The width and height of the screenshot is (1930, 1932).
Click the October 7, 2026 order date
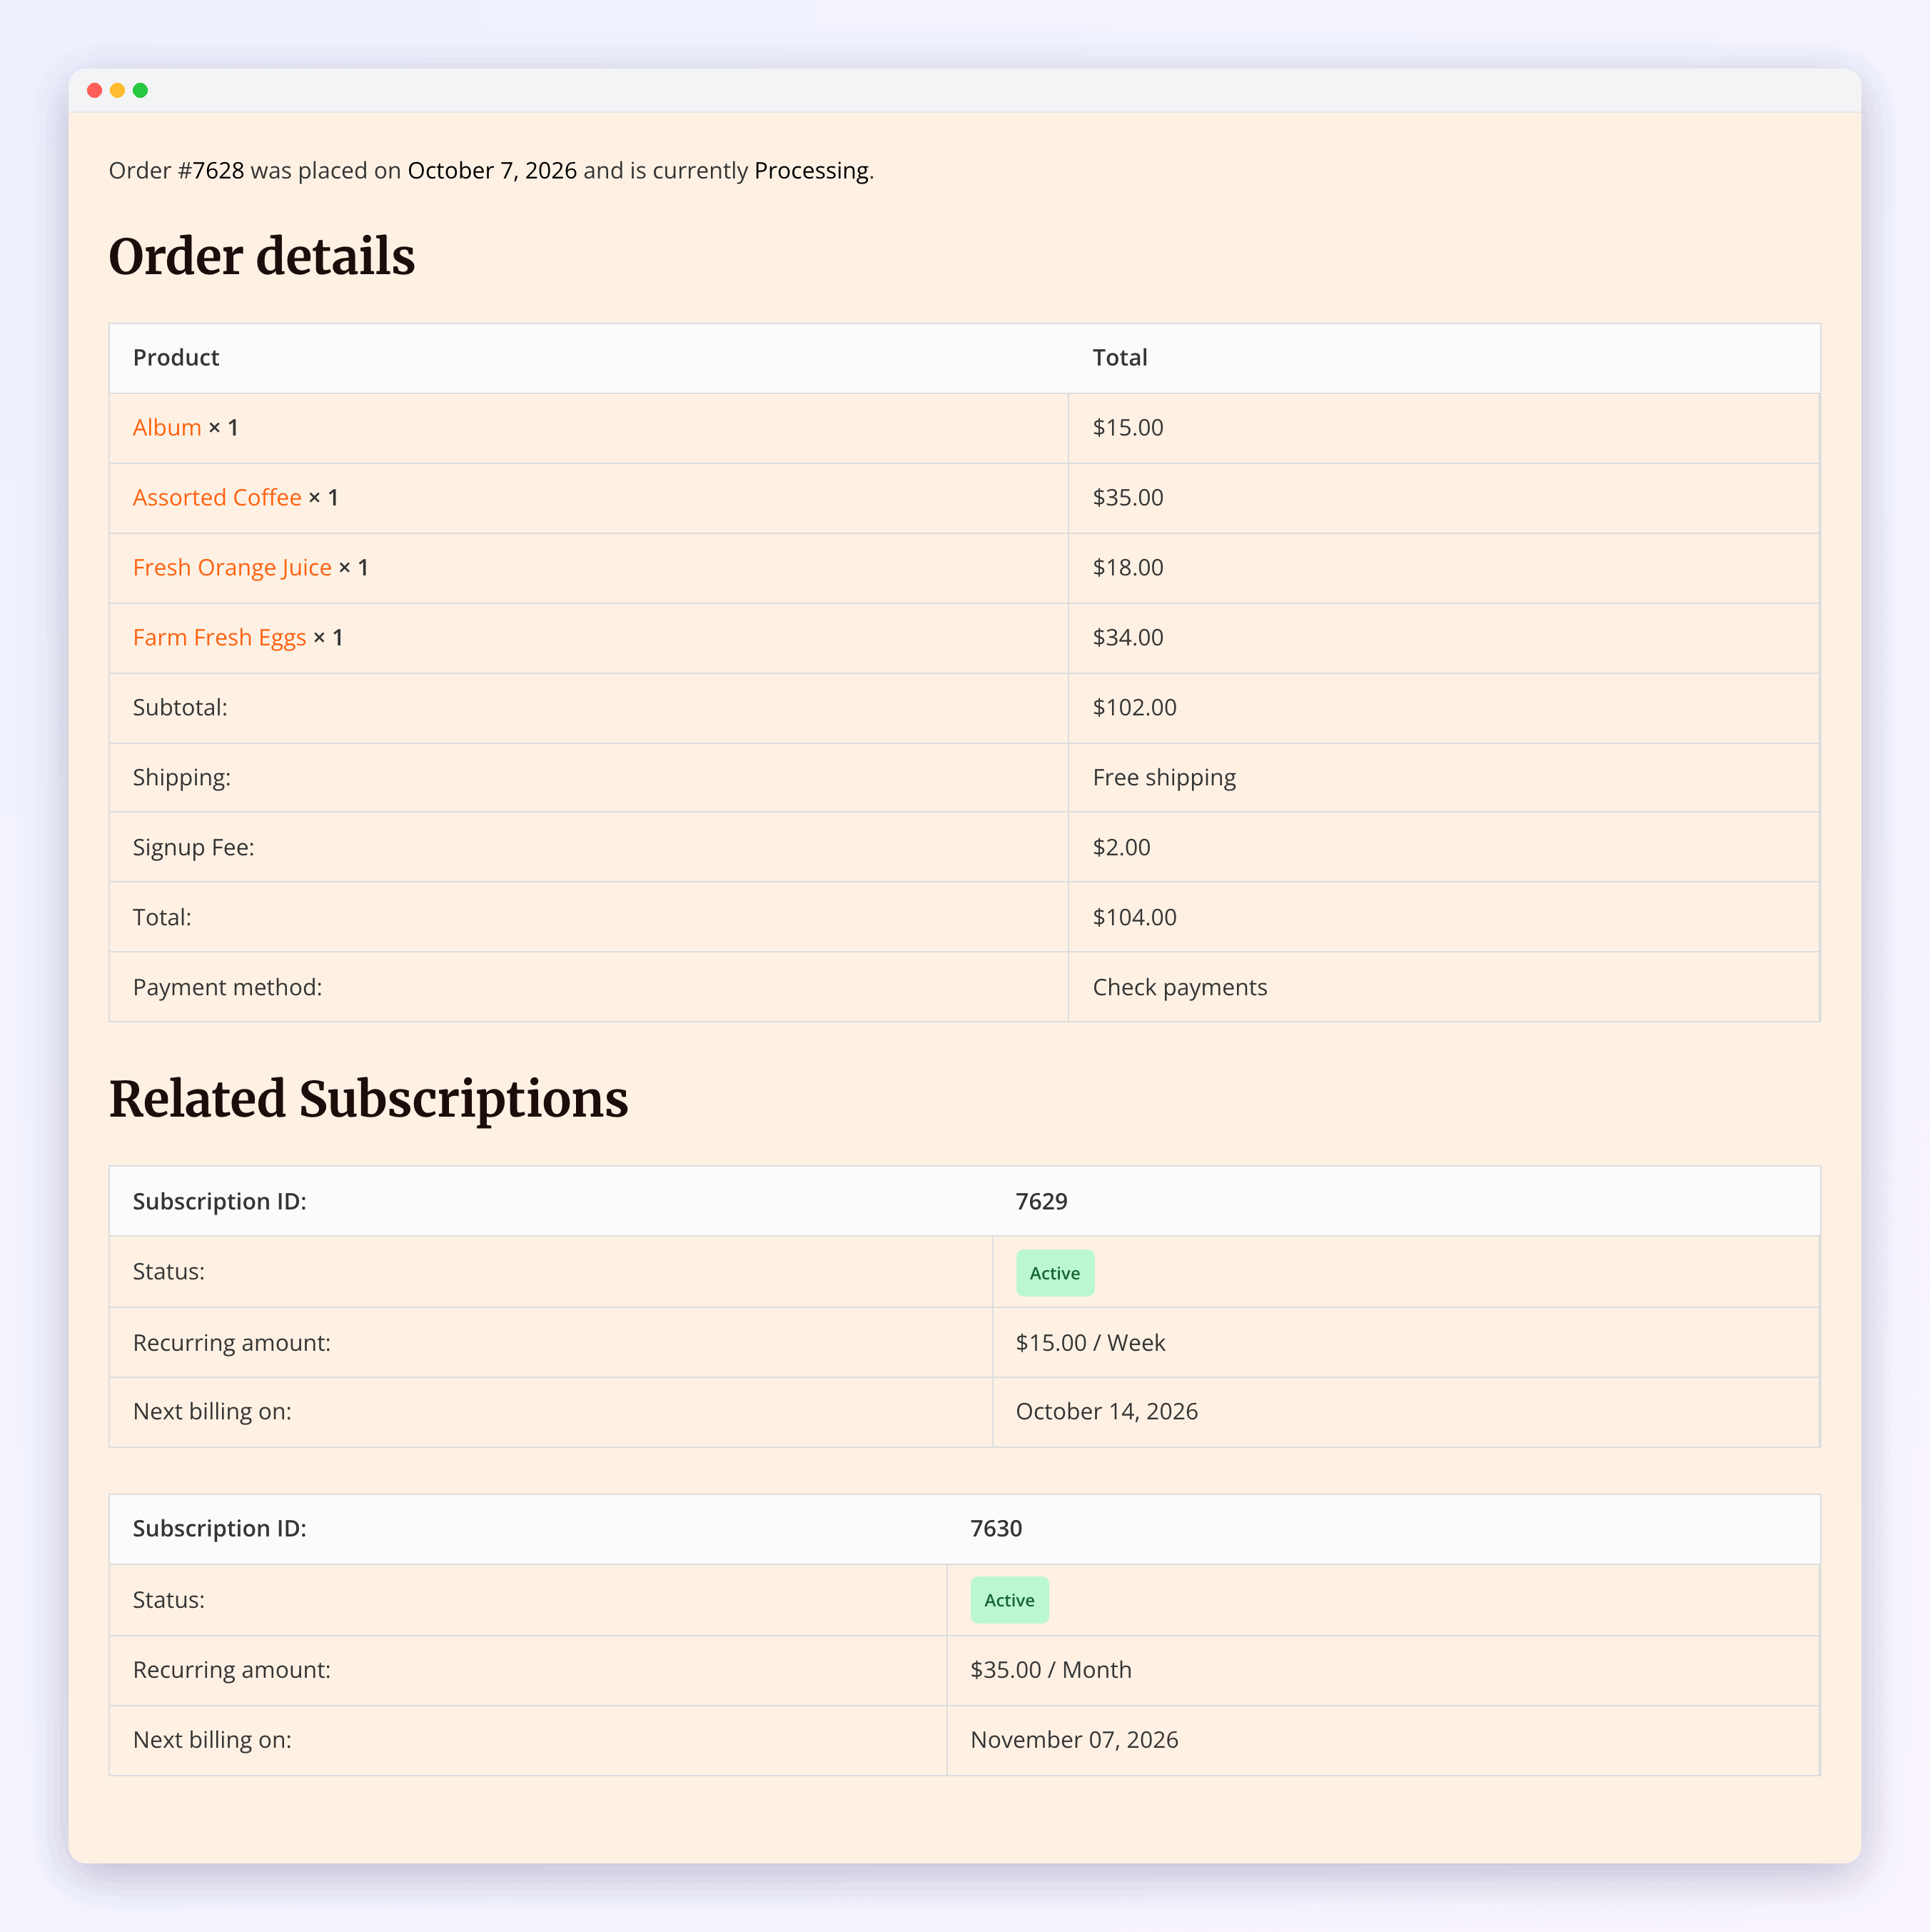click(x=492, y=171)
